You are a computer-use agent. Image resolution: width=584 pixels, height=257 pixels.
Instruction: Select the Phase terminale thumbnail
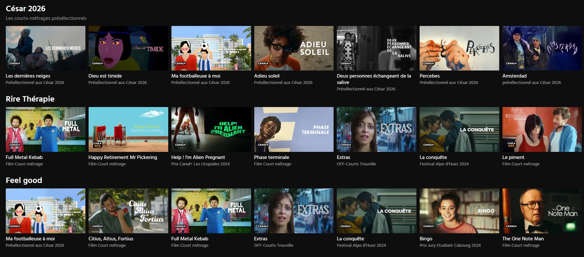294,129
